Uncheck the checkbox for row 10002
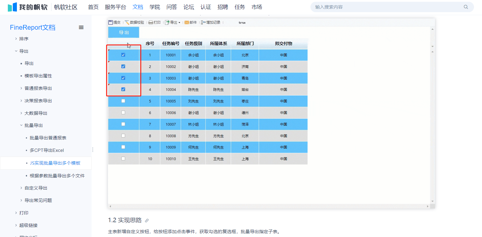The image size is (482, 237). point(123,66)
